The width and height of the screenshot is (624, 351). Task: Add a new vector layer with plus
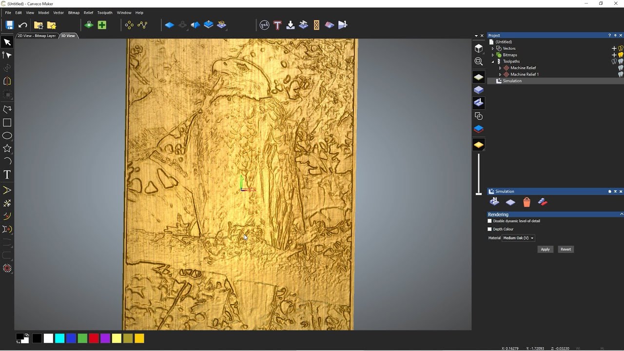[614, 48]
